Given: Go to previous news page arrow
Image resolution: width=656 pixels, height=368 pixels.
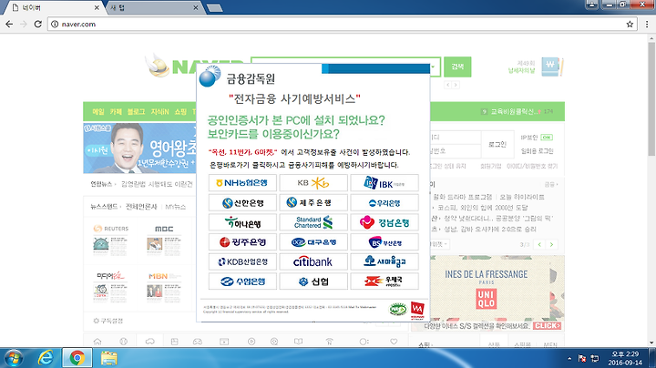Looking at the screenshot, I should coord(539,244).
